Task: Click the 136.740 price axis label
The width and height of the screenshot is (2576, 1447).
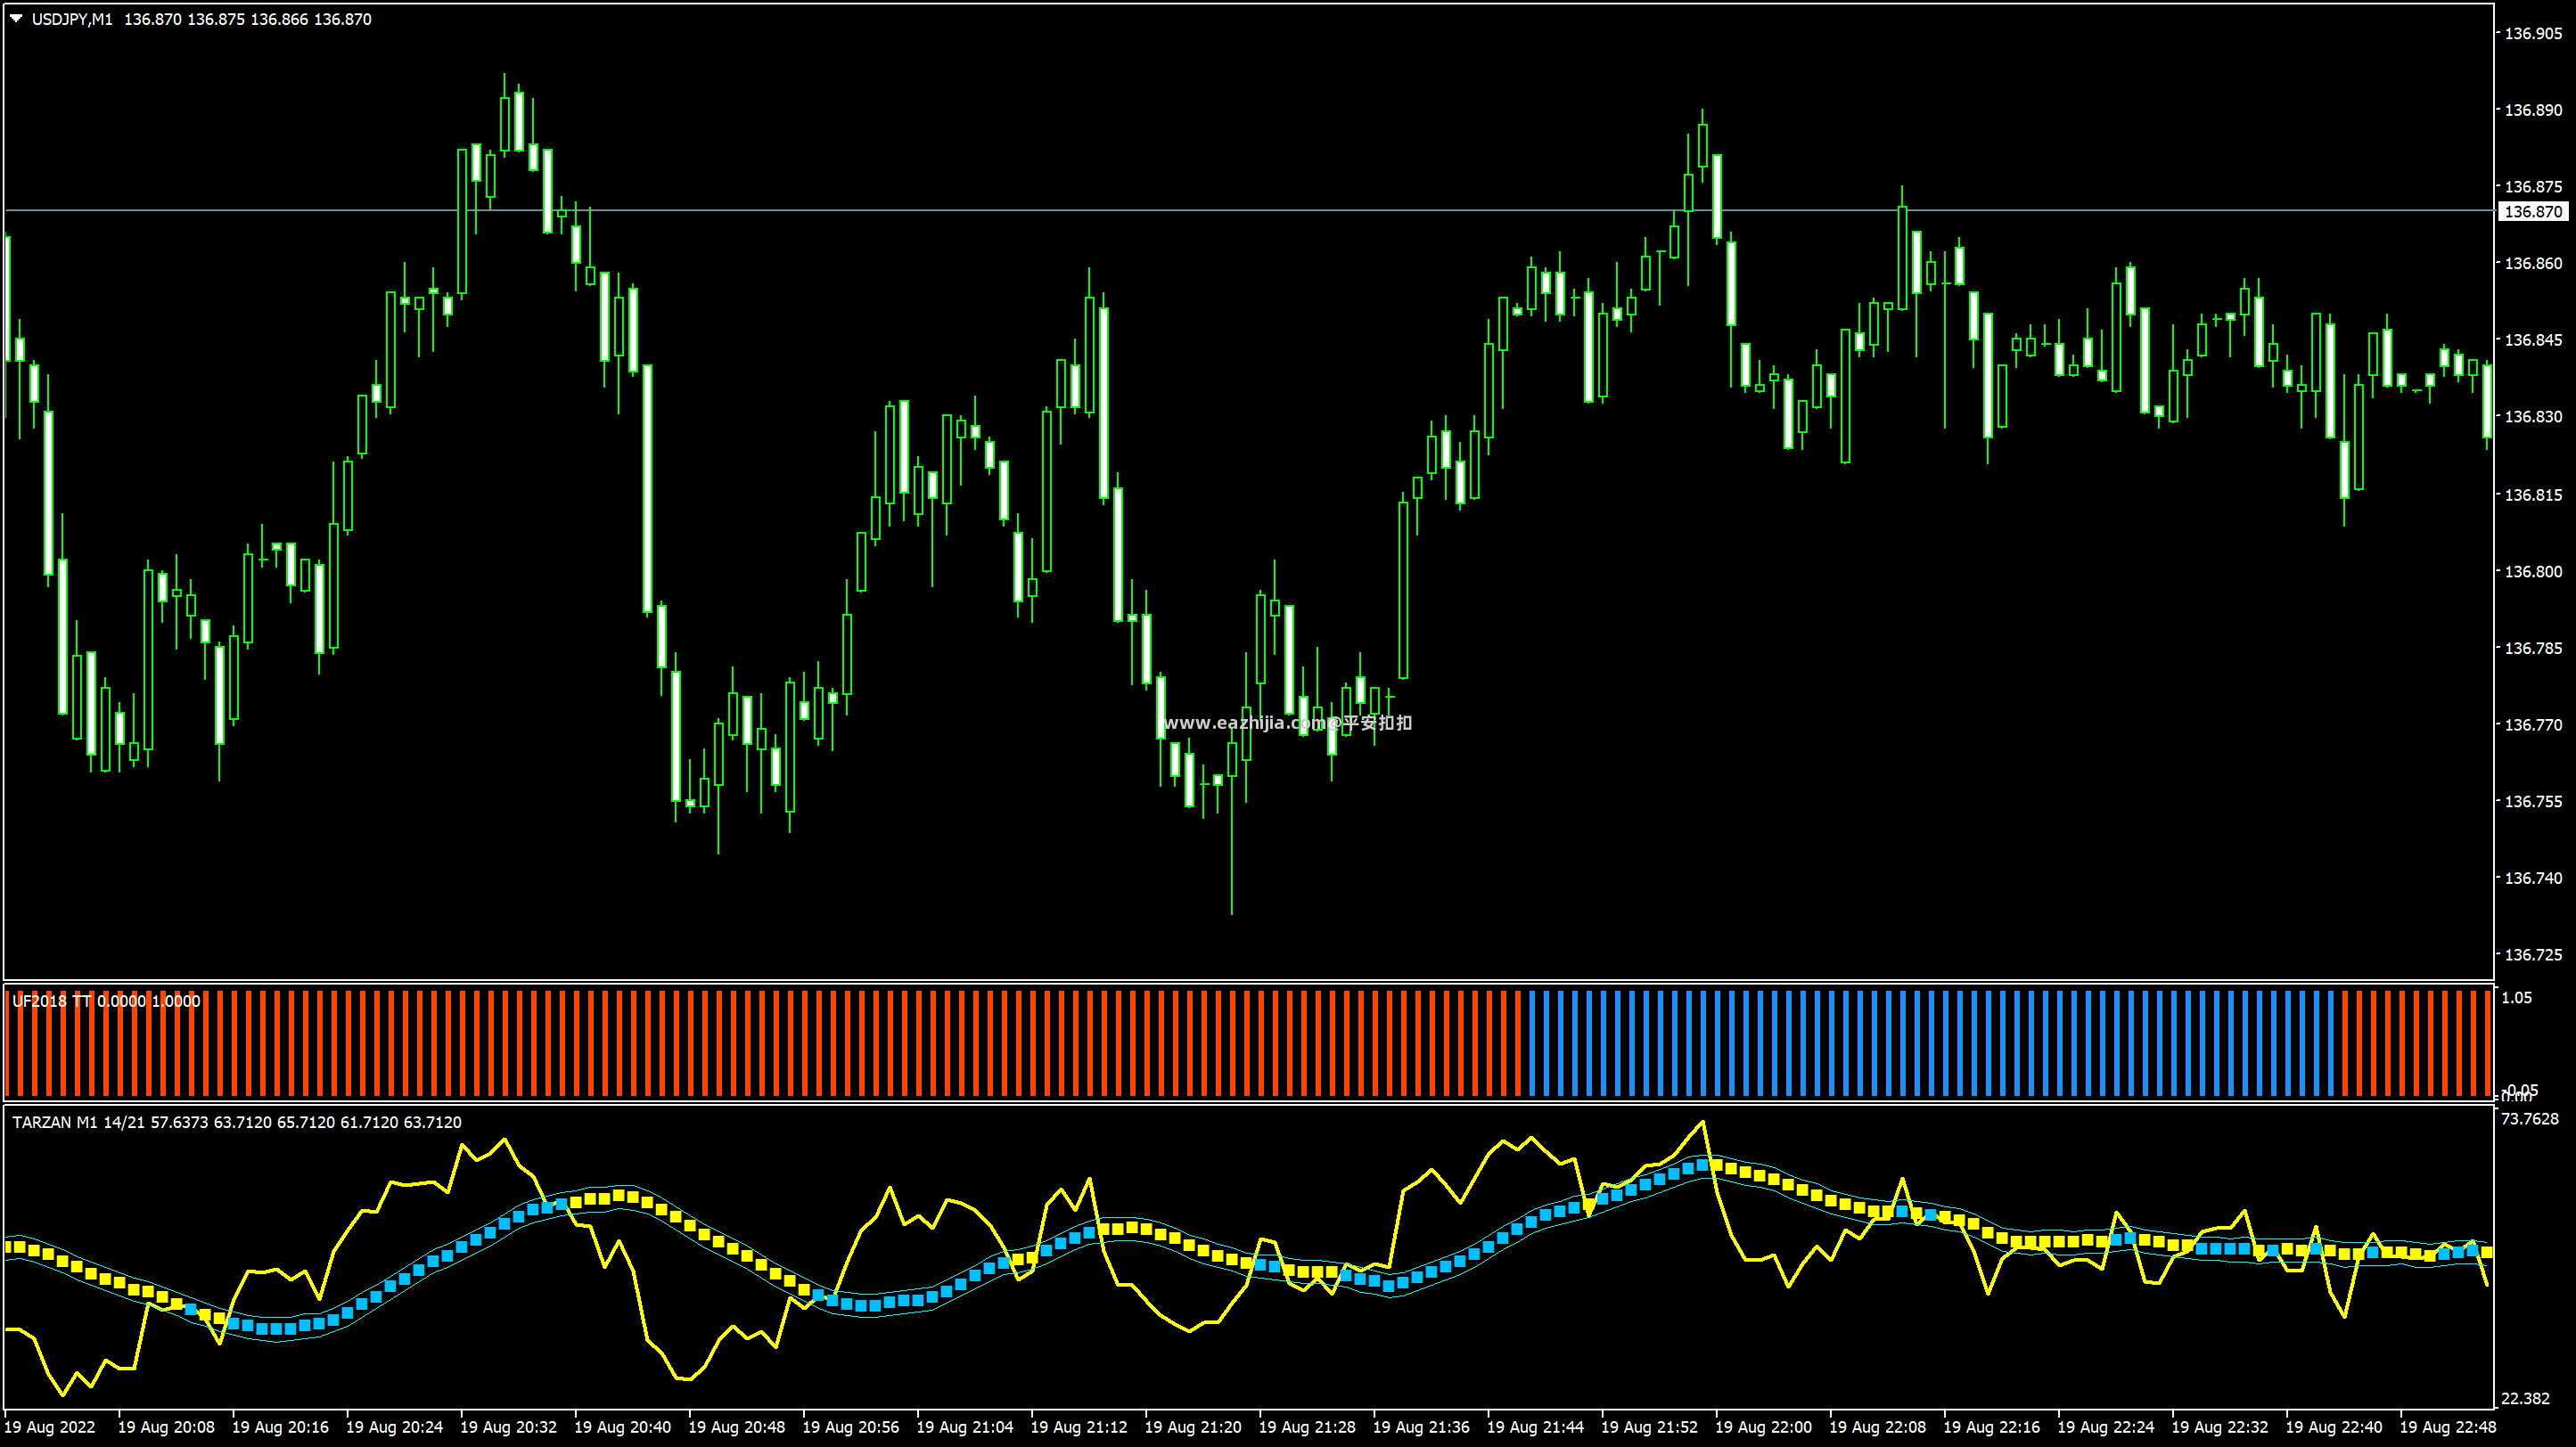Action: point(2533,879)
